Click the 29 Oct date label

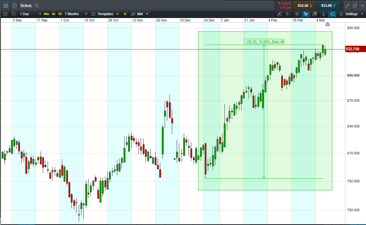pyautogui.click(x=113, y=20)
